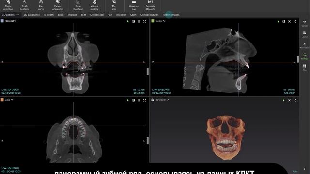Click Sagittal view slice scrollbar
The image size is (310, 174).
tap(298, 59)
